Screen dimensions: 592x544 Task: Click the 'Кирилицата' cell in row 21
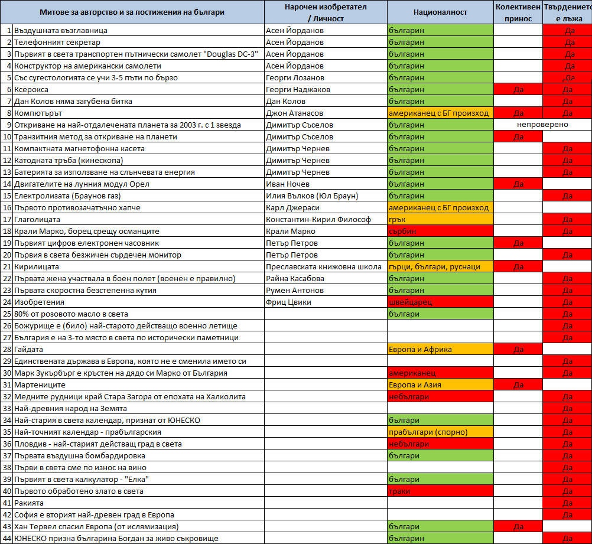coord(139,266)
